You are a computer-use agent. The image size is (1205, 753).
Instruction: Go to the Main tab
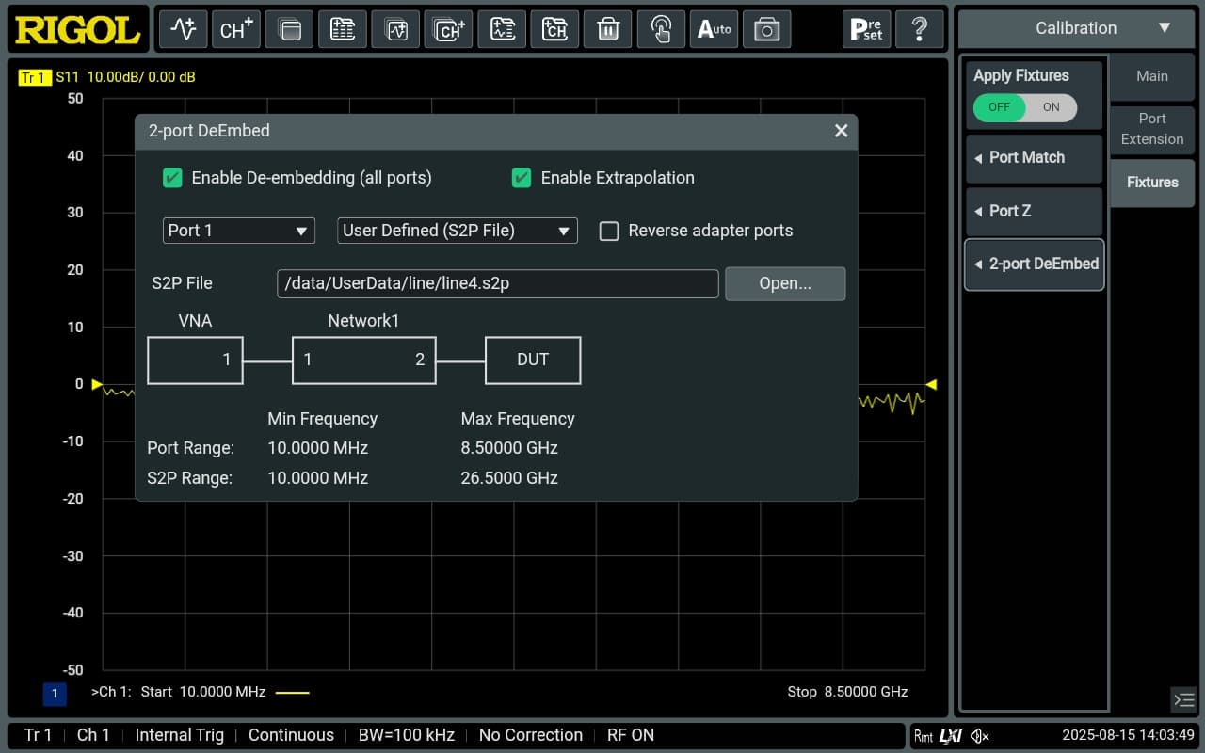point(1151,76)
